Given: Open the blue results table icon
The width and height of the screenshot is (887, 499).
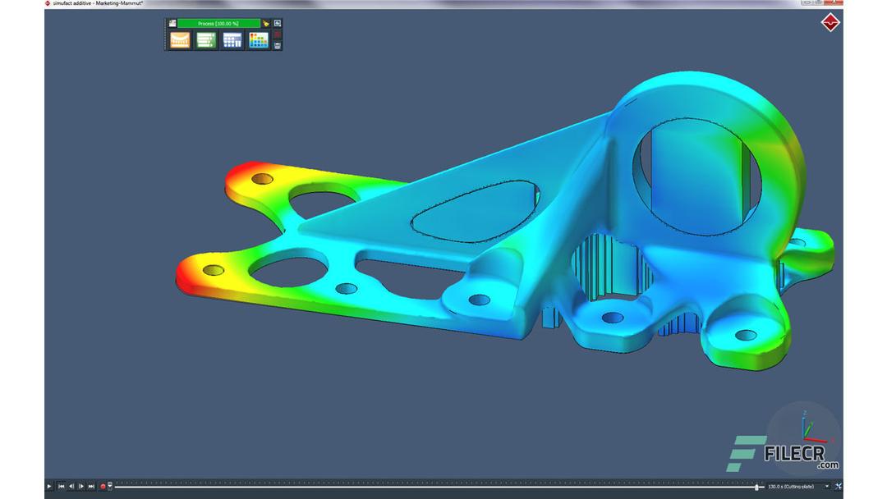Looking at the screenshot, I should coord(232,40).
